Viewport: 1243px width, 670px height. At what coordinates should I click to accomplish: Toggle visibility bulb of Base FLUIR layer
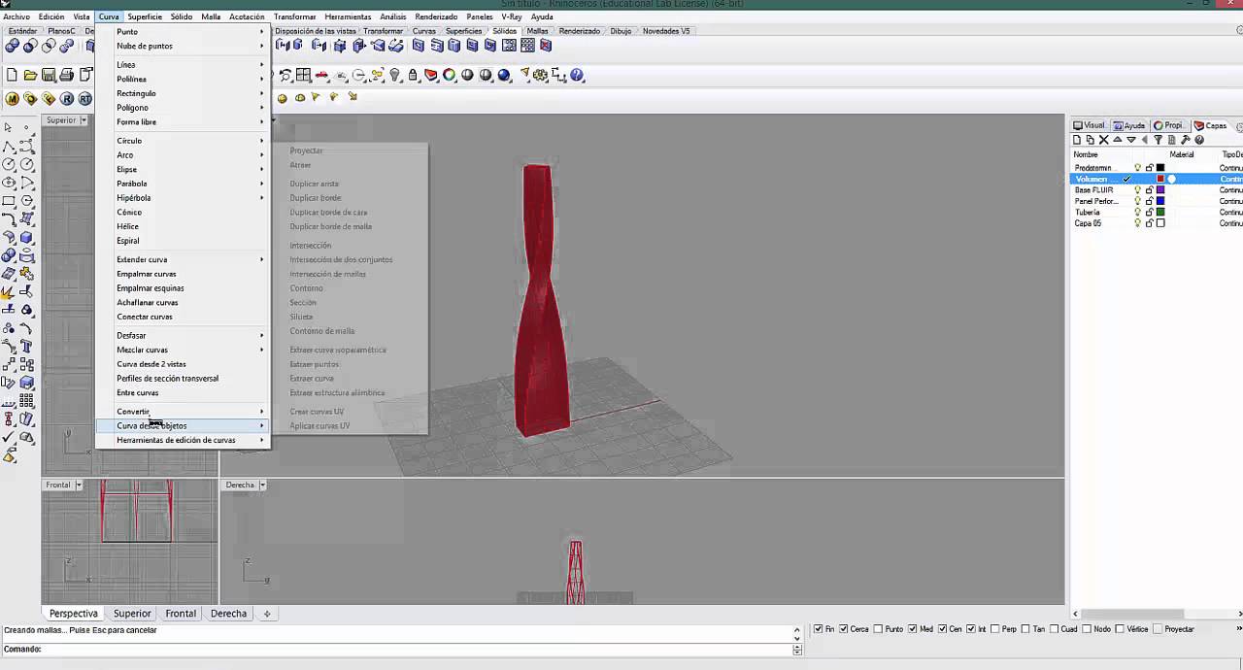[x=1138, y=190]
